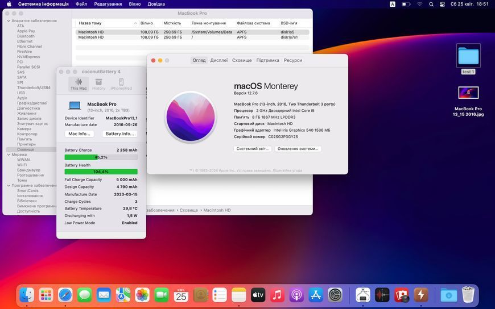The width and height of the screenshot is (495, 309).
Task: Collapse Апаратне забезпечення section in sidebar
Action: click(x=9, y=21)
